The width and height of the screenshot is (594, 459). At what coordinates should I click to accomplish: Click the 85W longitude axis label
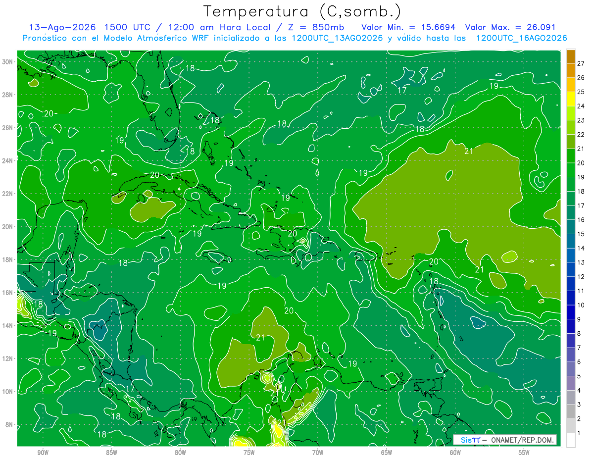click(111, 453)
